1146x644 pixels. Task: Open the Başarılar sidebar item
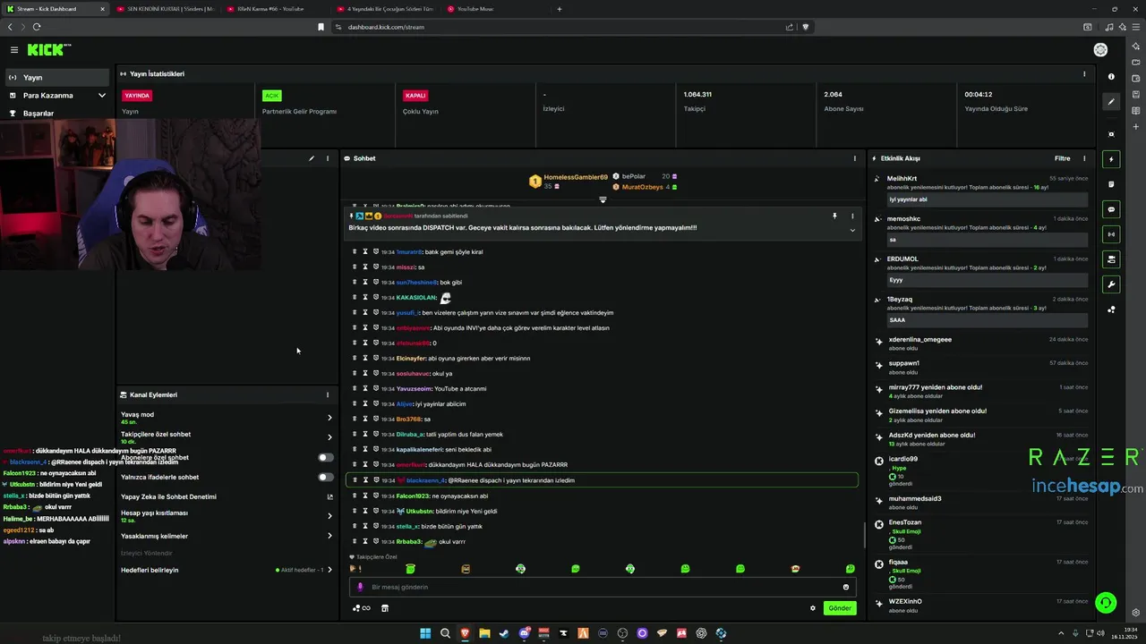click(58, 114)
